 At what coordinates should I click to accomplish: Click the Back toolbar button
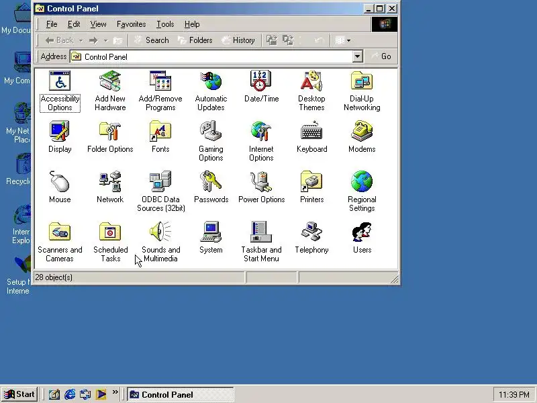[x=59, y=40]
